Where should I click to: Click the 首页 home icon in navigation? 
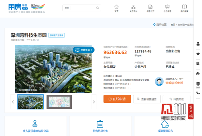point(116,8)
